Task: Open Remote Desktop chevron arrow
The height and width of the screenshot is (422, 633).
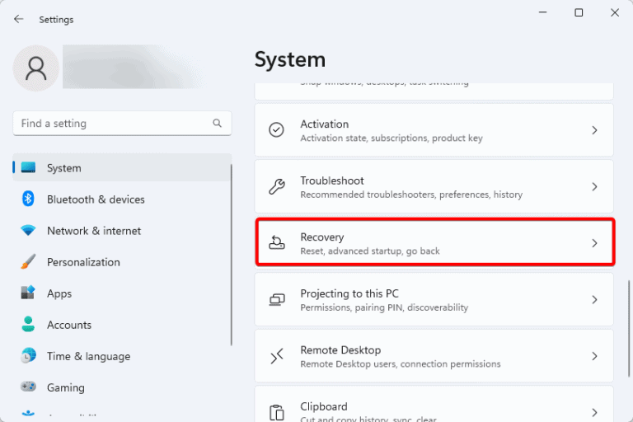Action: [x=594, y=356]
